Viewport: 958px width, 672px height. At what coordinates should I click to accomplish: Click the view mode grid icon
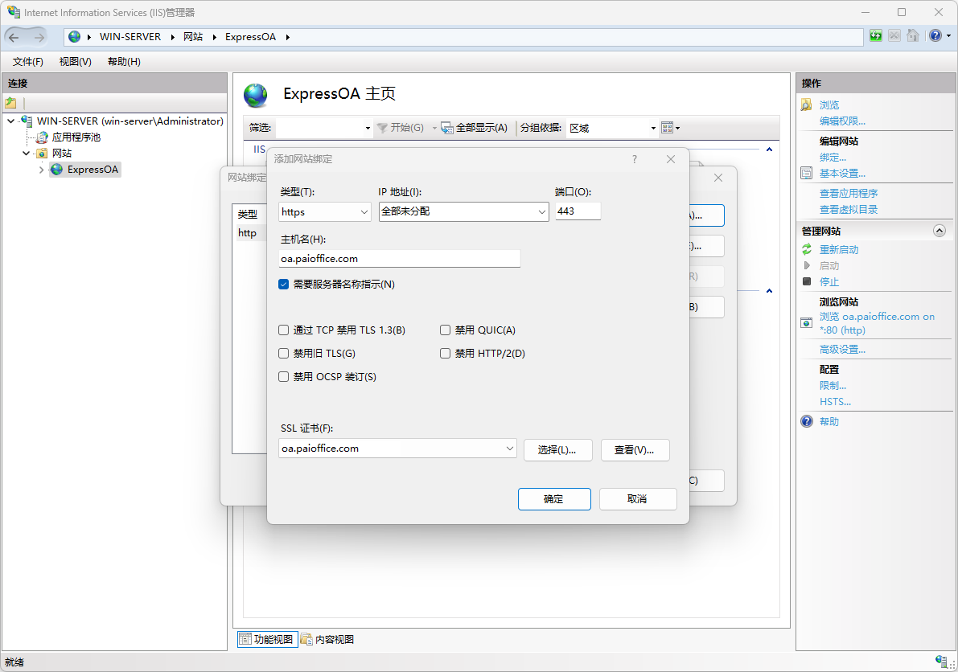tap(667, 128)
